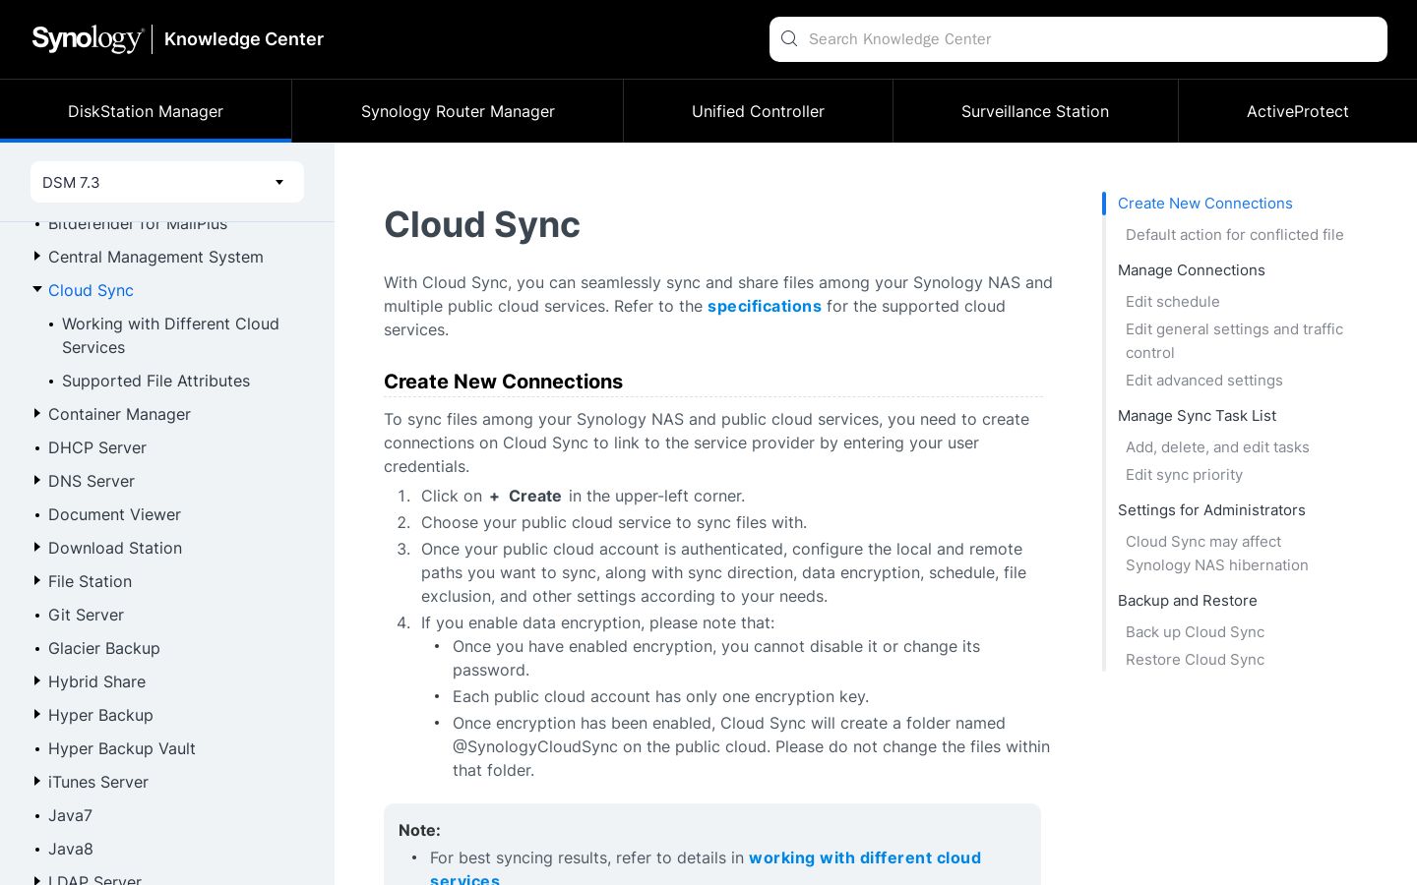Click the Create New Connections article heading
This screenshot has height=885, width=1417.
[503, 382]
